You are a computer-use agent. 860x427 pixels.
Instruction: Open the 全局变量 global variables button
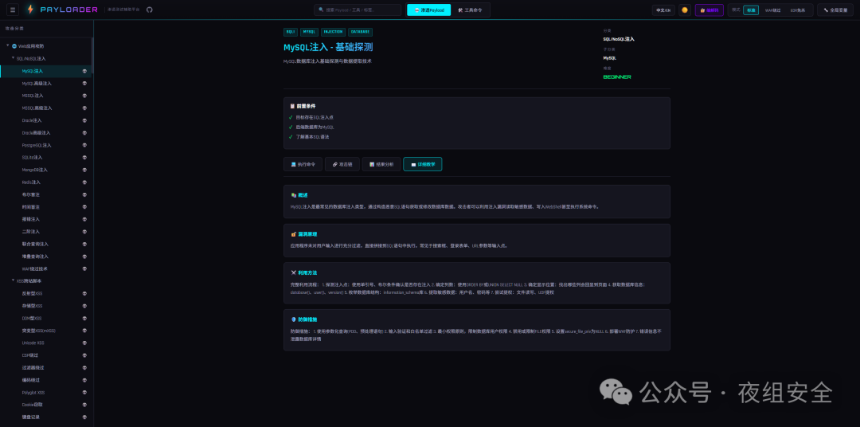(x=835, y=10)
